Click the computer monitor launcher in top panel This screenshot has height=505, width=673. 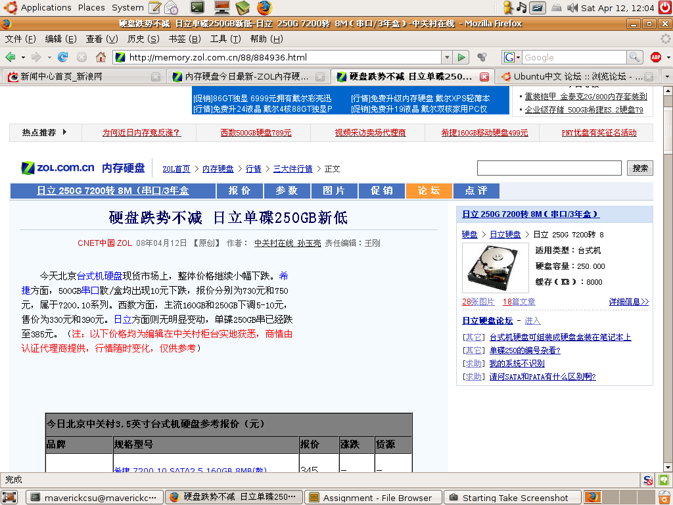pyautogui.click(x=222, y=7)
